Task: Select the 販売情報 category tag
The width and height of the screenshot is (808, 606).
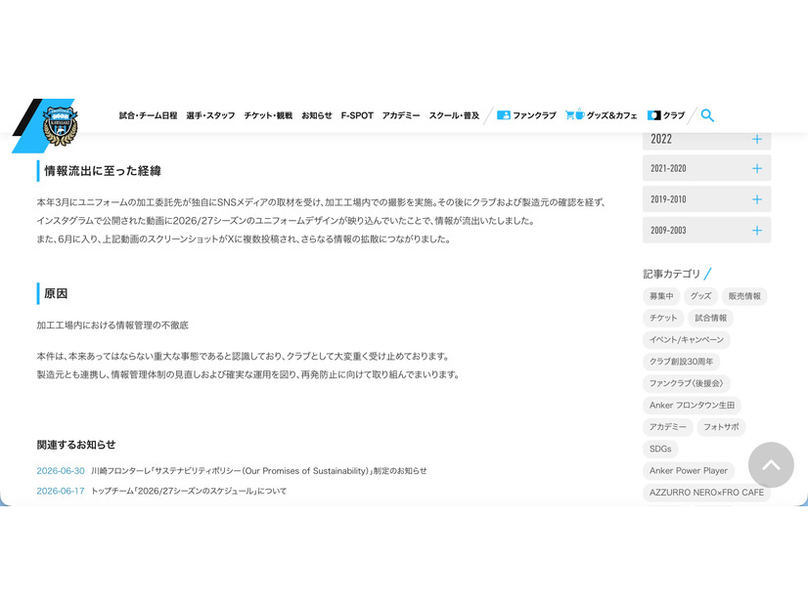Action: (x=744, y=296)
